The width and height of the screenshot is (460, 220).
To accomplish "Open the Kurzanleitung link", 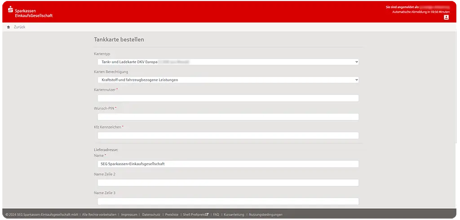I will 234,215.
